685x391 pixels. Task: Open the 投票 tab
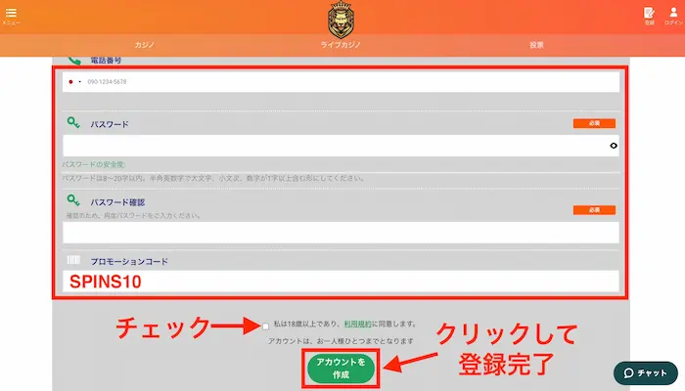point(536,45)
